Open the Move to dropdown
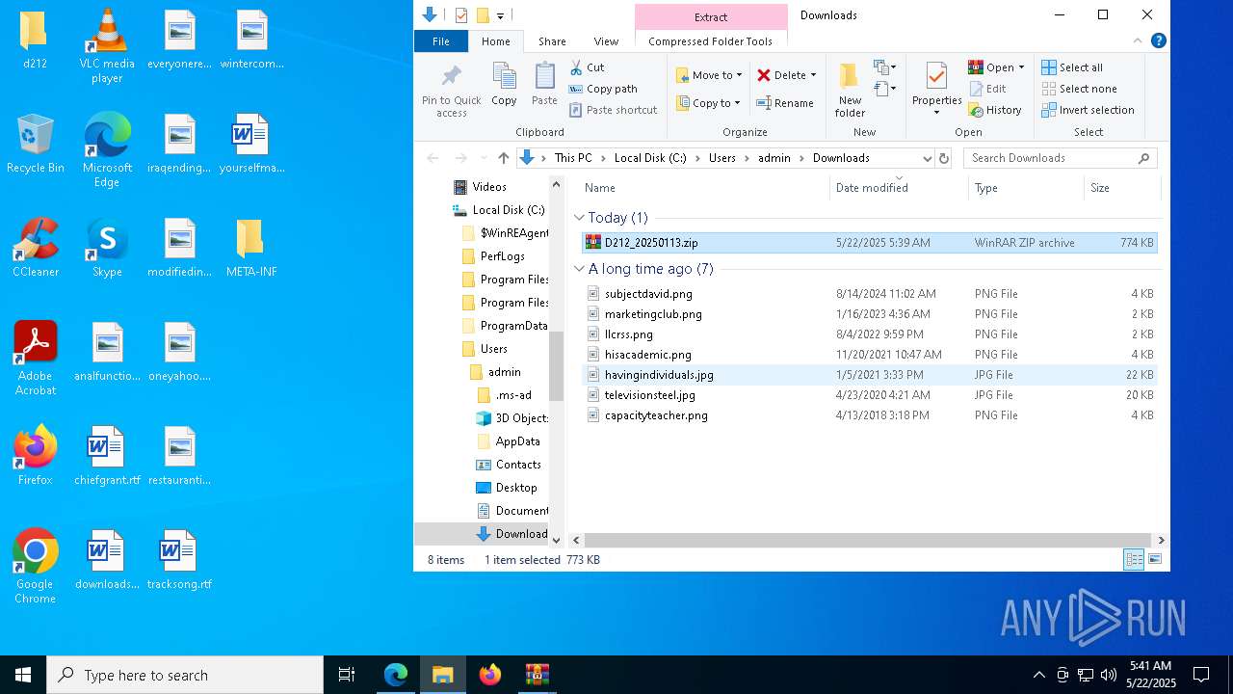1233x694 pixels. [709, 75]
